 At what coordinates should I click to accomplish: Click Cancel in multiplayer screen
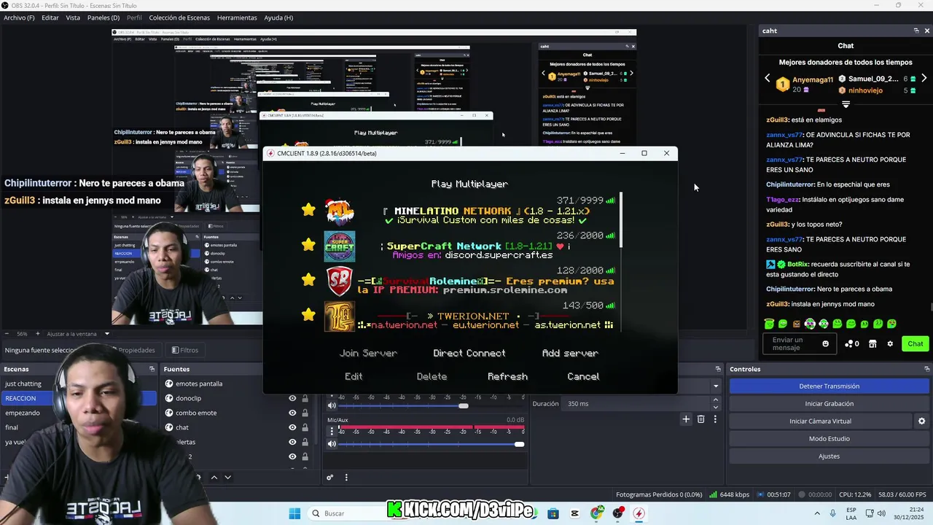pyautogui.click(x=583, y=376)
